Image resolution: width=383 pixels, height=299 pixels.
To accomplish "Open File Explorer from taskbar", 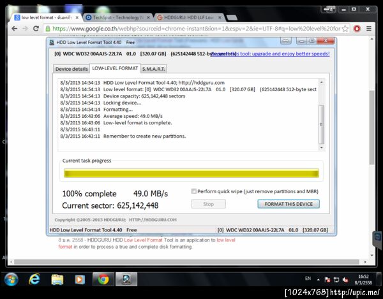I will [x=57, y=279].
